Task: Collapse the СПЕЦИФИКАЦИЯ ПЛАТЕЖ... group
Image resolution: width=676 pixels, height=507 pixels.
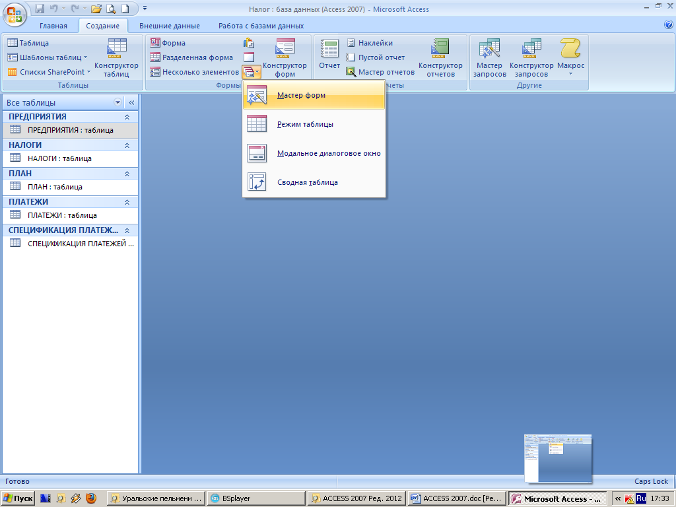Action: [x=127, y=230]
